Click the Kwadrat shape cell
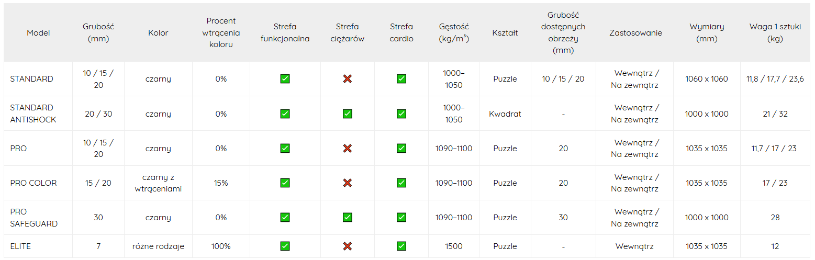Image resolution: width=815 pixels, height=260 pixels. [x=505, y=114]
